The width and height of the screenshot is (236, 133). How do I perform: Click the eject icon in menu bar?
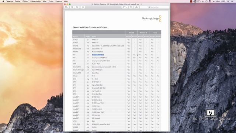(214, 1)
